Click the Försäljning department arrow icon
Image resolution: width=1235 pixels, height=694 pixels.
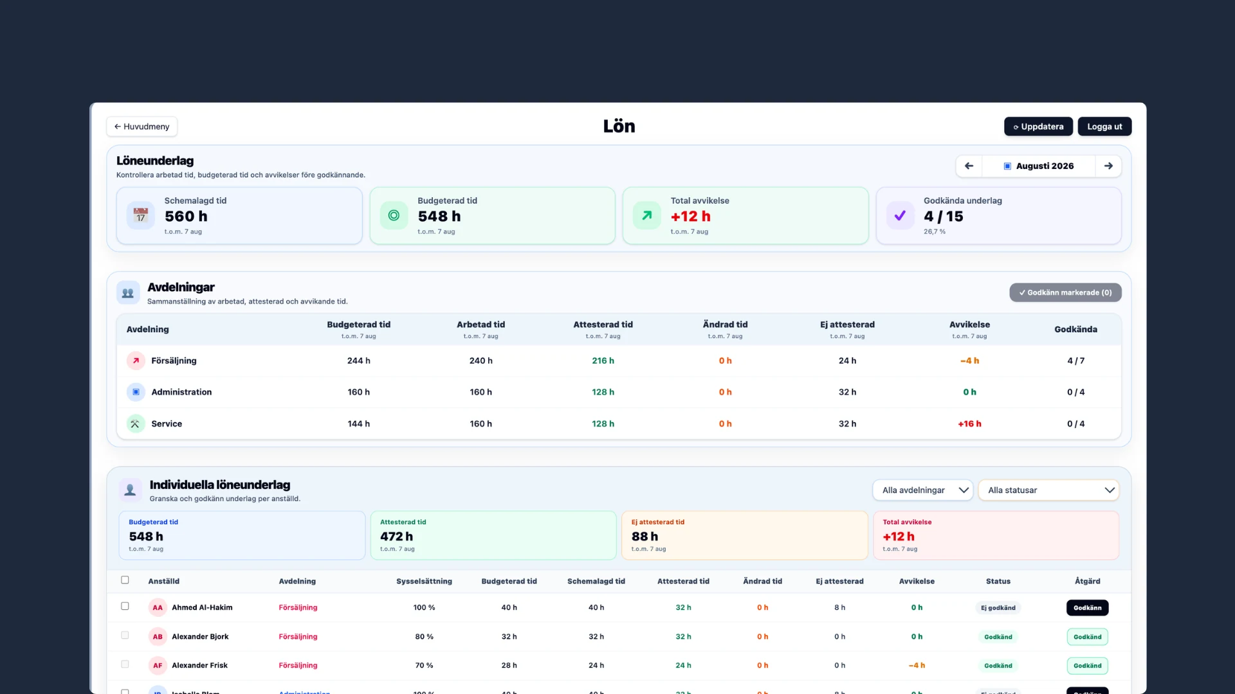coord(136,360)
